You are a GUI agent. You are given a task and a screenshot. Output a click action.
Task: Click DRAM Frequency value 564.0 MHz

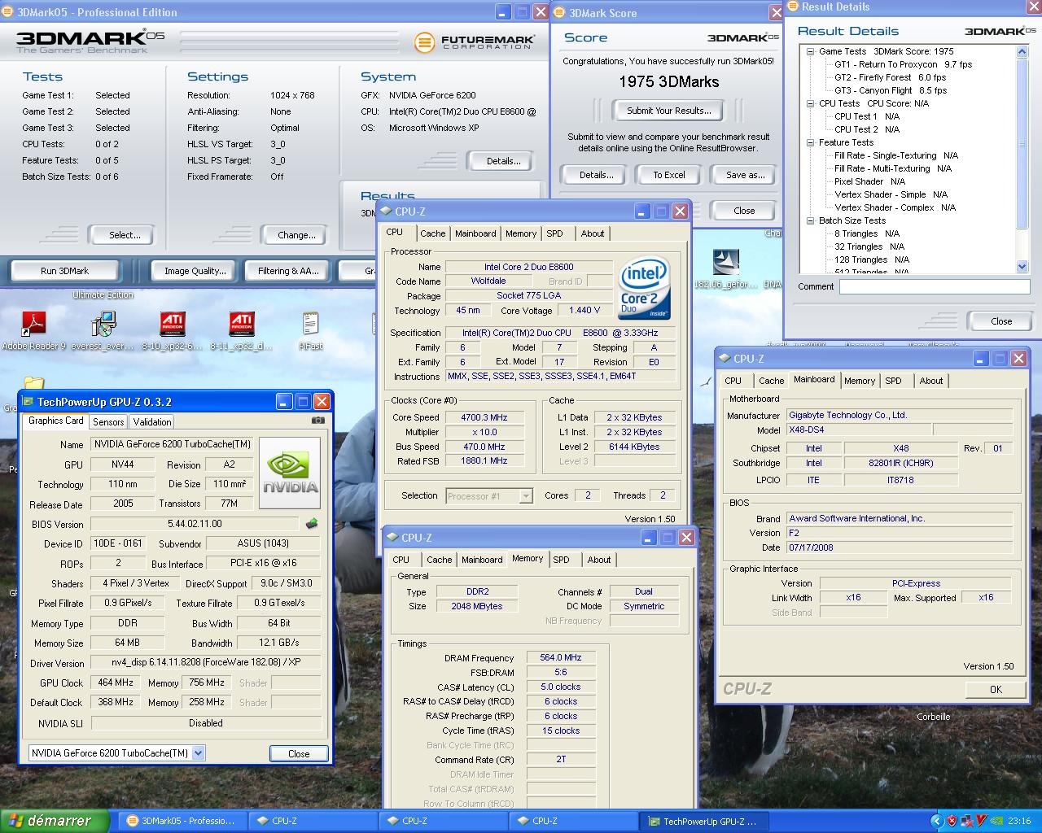[x=561, y=657]
